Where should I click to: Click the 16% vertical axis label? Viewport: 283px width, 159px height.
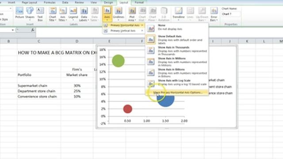click(103, 57)
